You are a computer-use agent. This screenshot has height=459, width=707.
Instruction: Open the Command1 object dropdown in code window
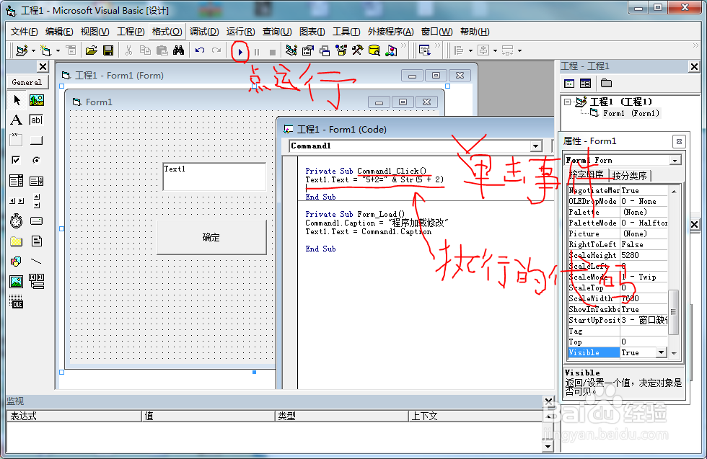tap(535, 146)
